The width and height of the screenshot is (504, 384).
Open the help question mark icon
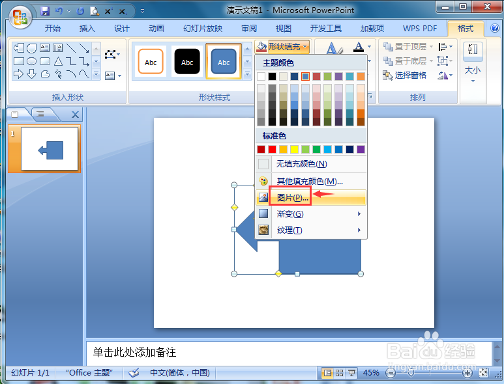(x=494, y=28)
